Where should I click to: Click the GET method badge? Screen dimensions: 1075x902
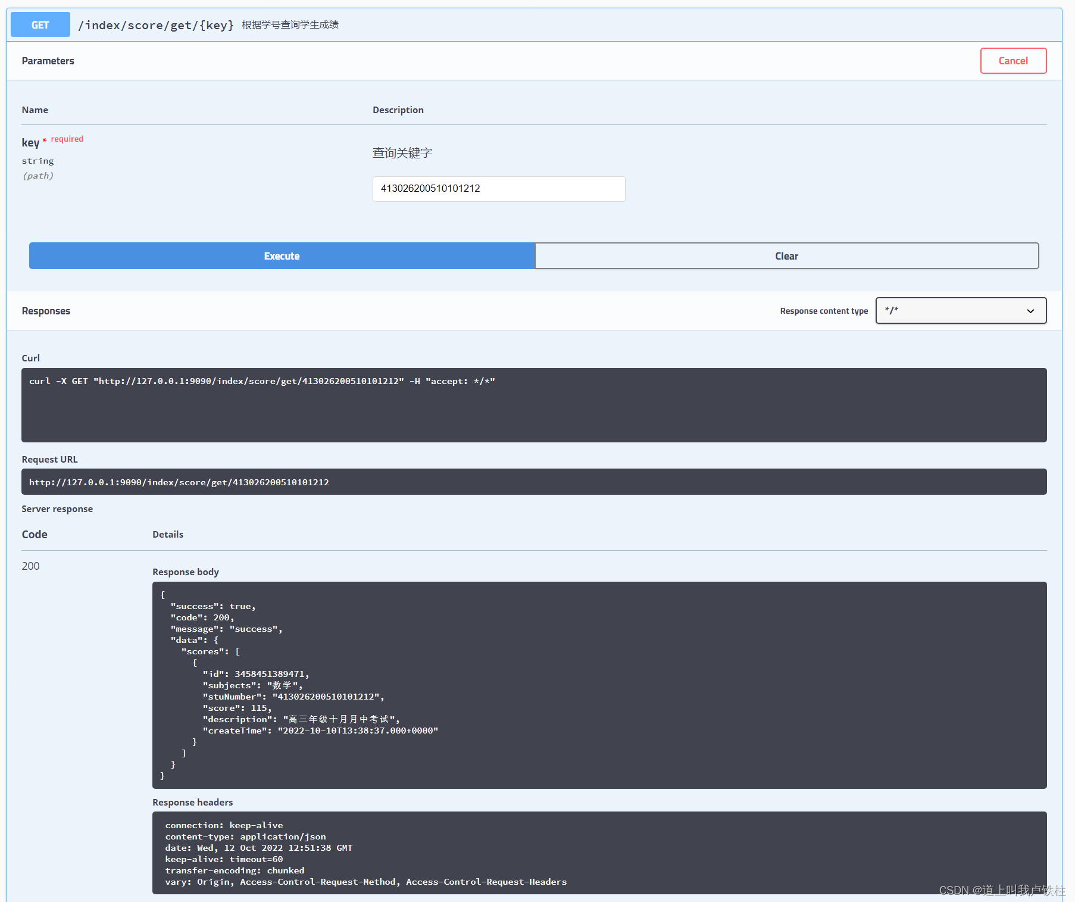point(40,25)
